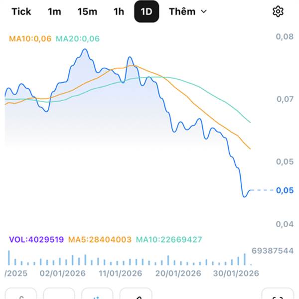Select the 1D timeframe tab
Screen dimensions: 299x299
point(147,11)
